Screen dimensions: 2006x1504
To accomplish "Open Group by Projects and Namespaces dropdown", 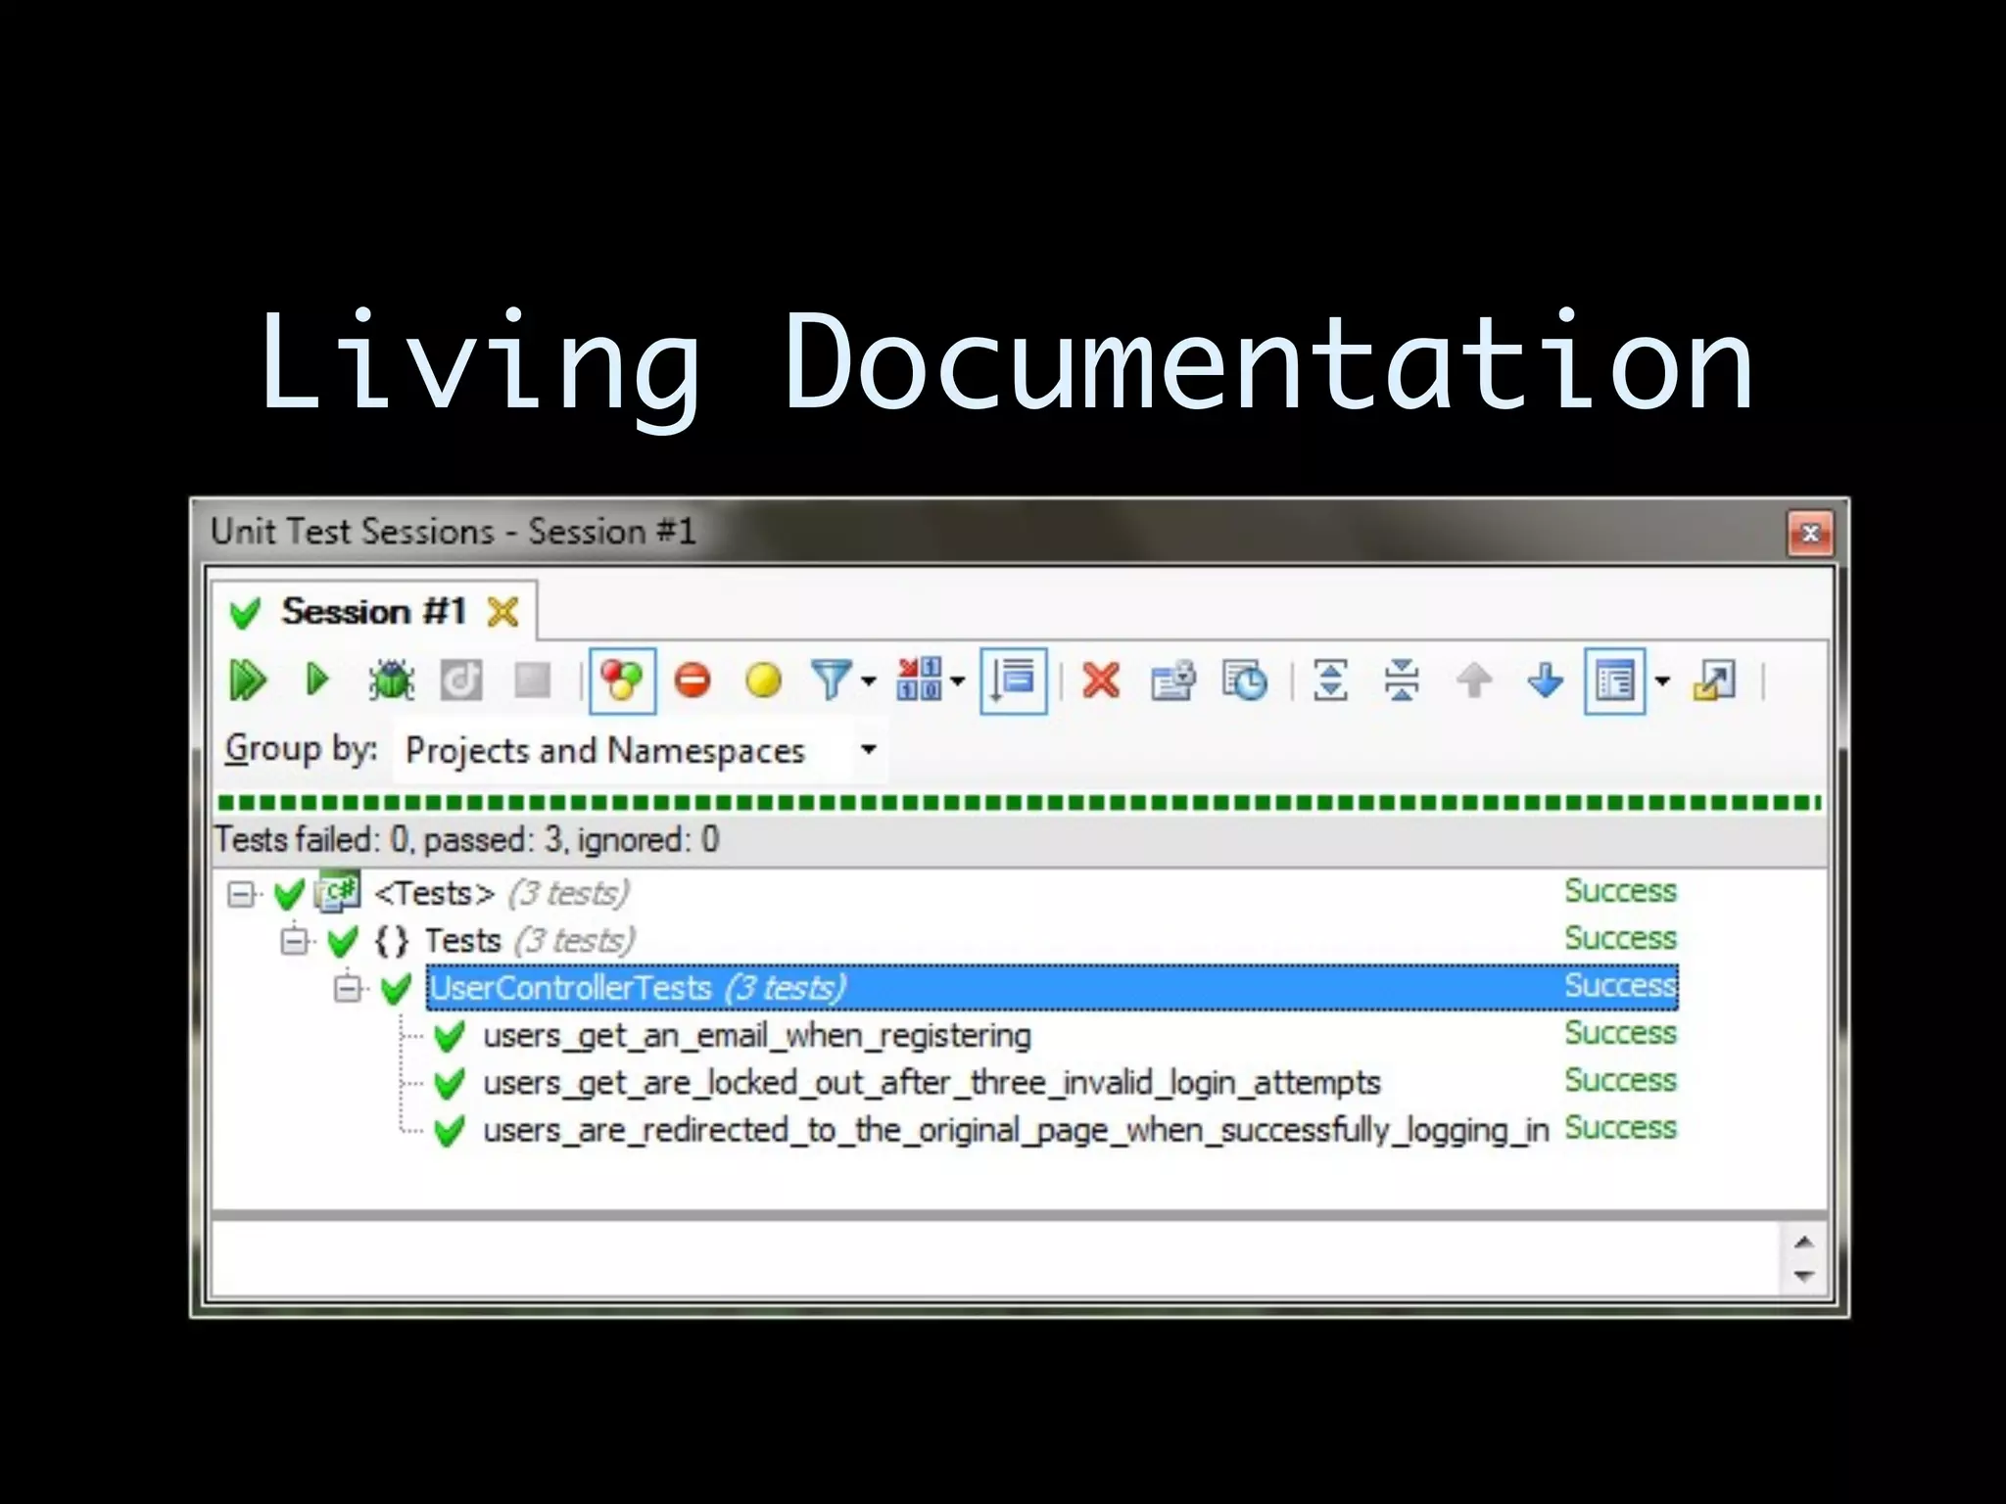I will point(641,751).
